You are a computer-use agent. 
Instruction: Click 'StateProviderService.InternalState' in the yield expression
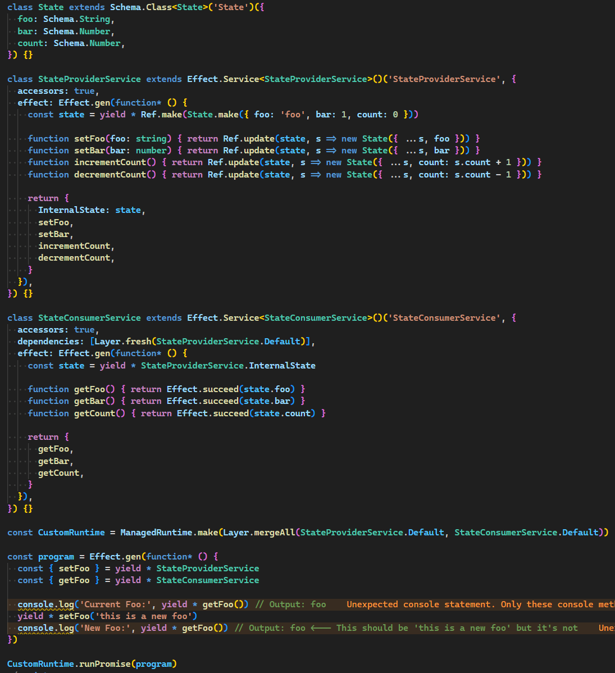click(x=229, y=366)
